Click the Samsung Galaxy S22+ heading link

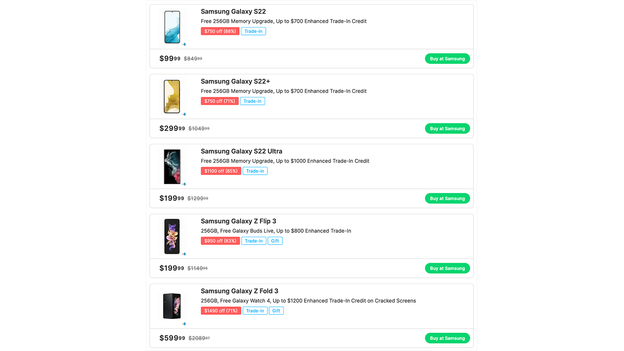coord(235,82)
